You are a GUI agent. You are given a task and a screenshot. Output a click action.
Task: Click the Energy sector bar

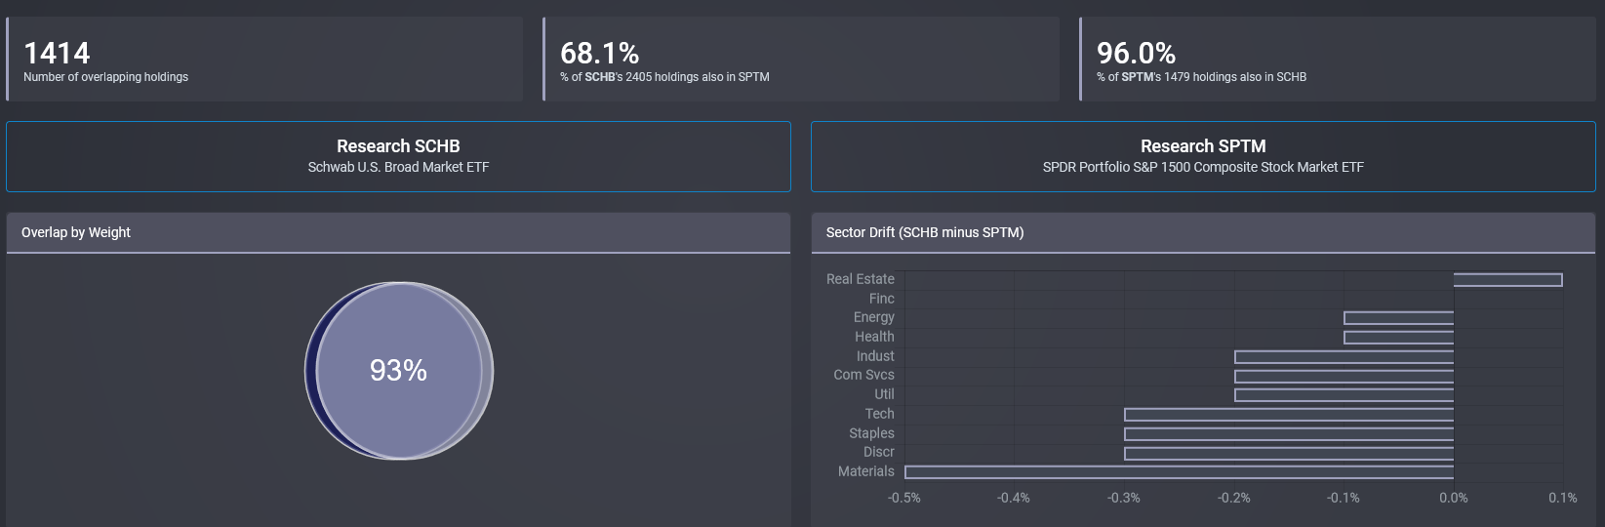coord(1398,318)
